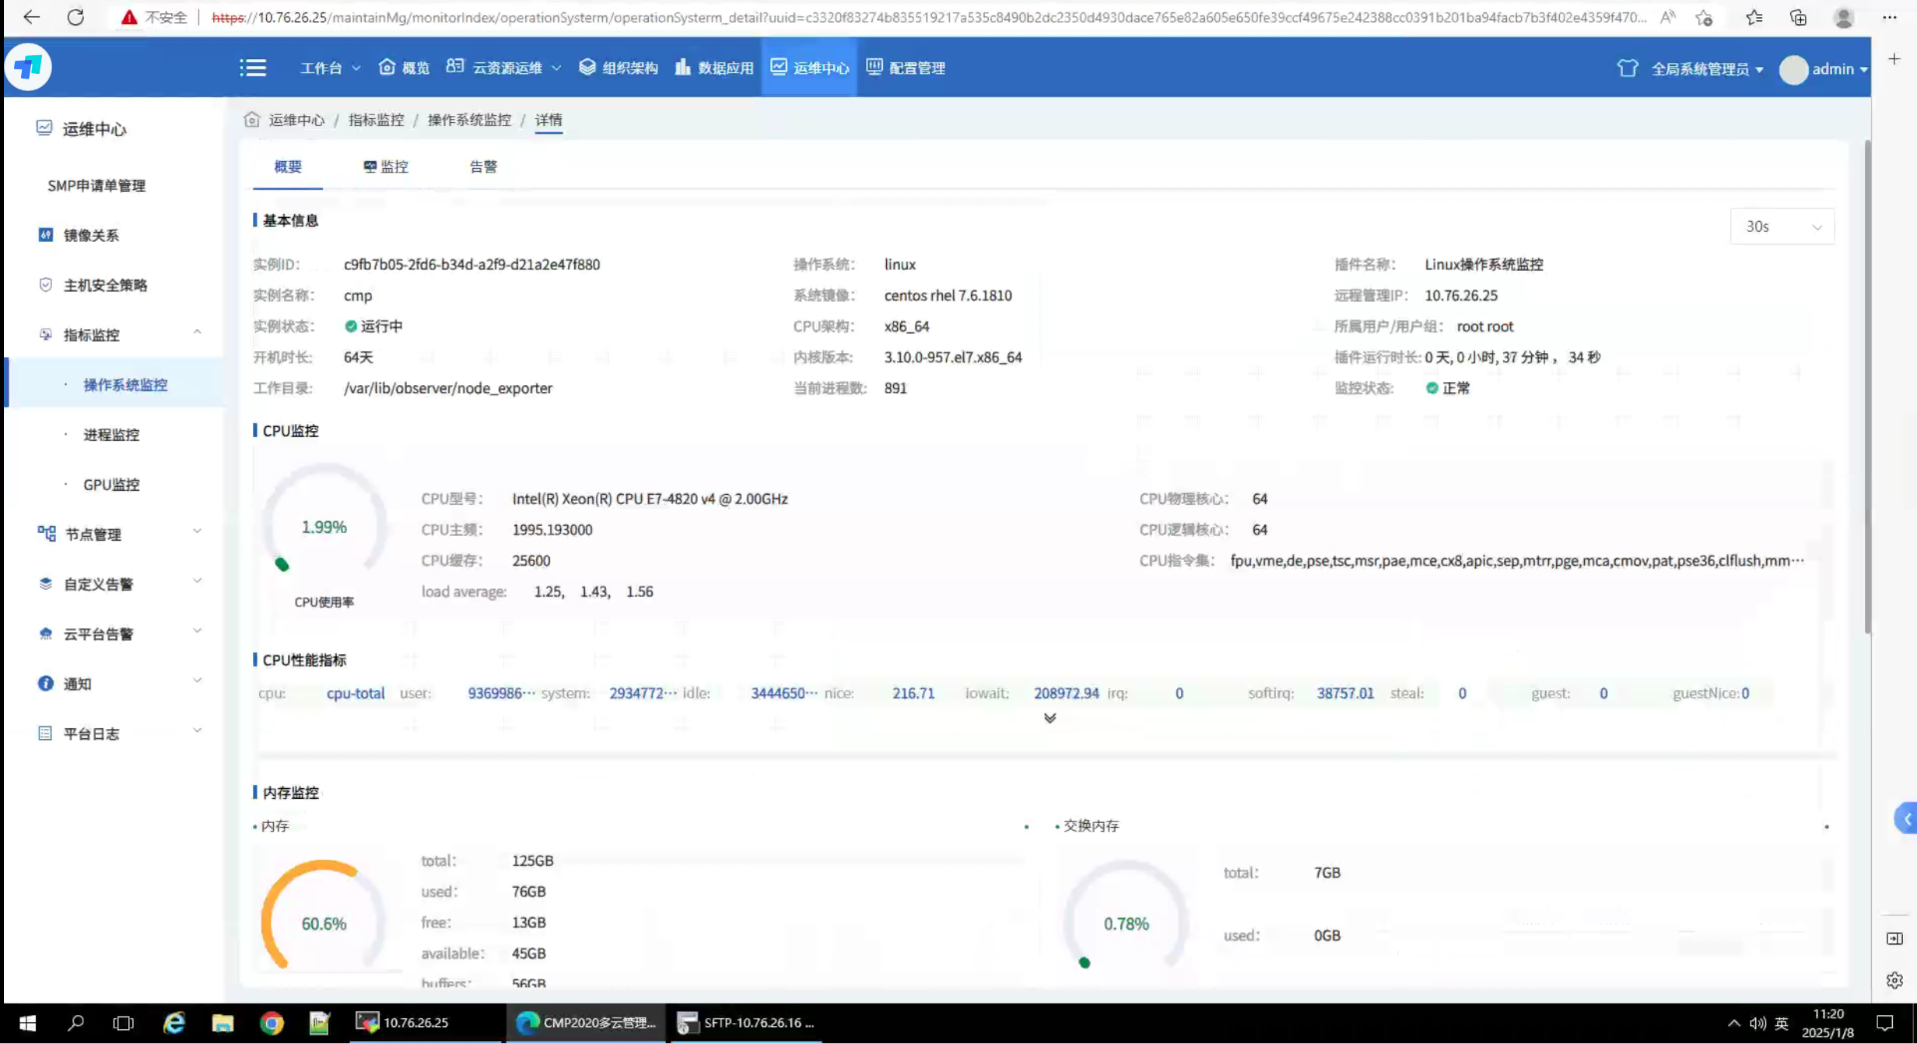This screenshot has width=1917, height=1044.
Task: Add page to favorites star icon
Action: (1705, 17)
